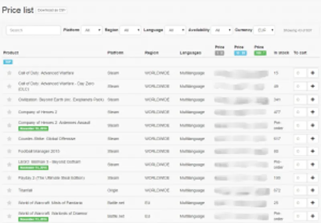This screenshot has height=223, width=321.
Task: Favorite Civilization: Beyond Earth with the star
Action: [x=9, y=99]
